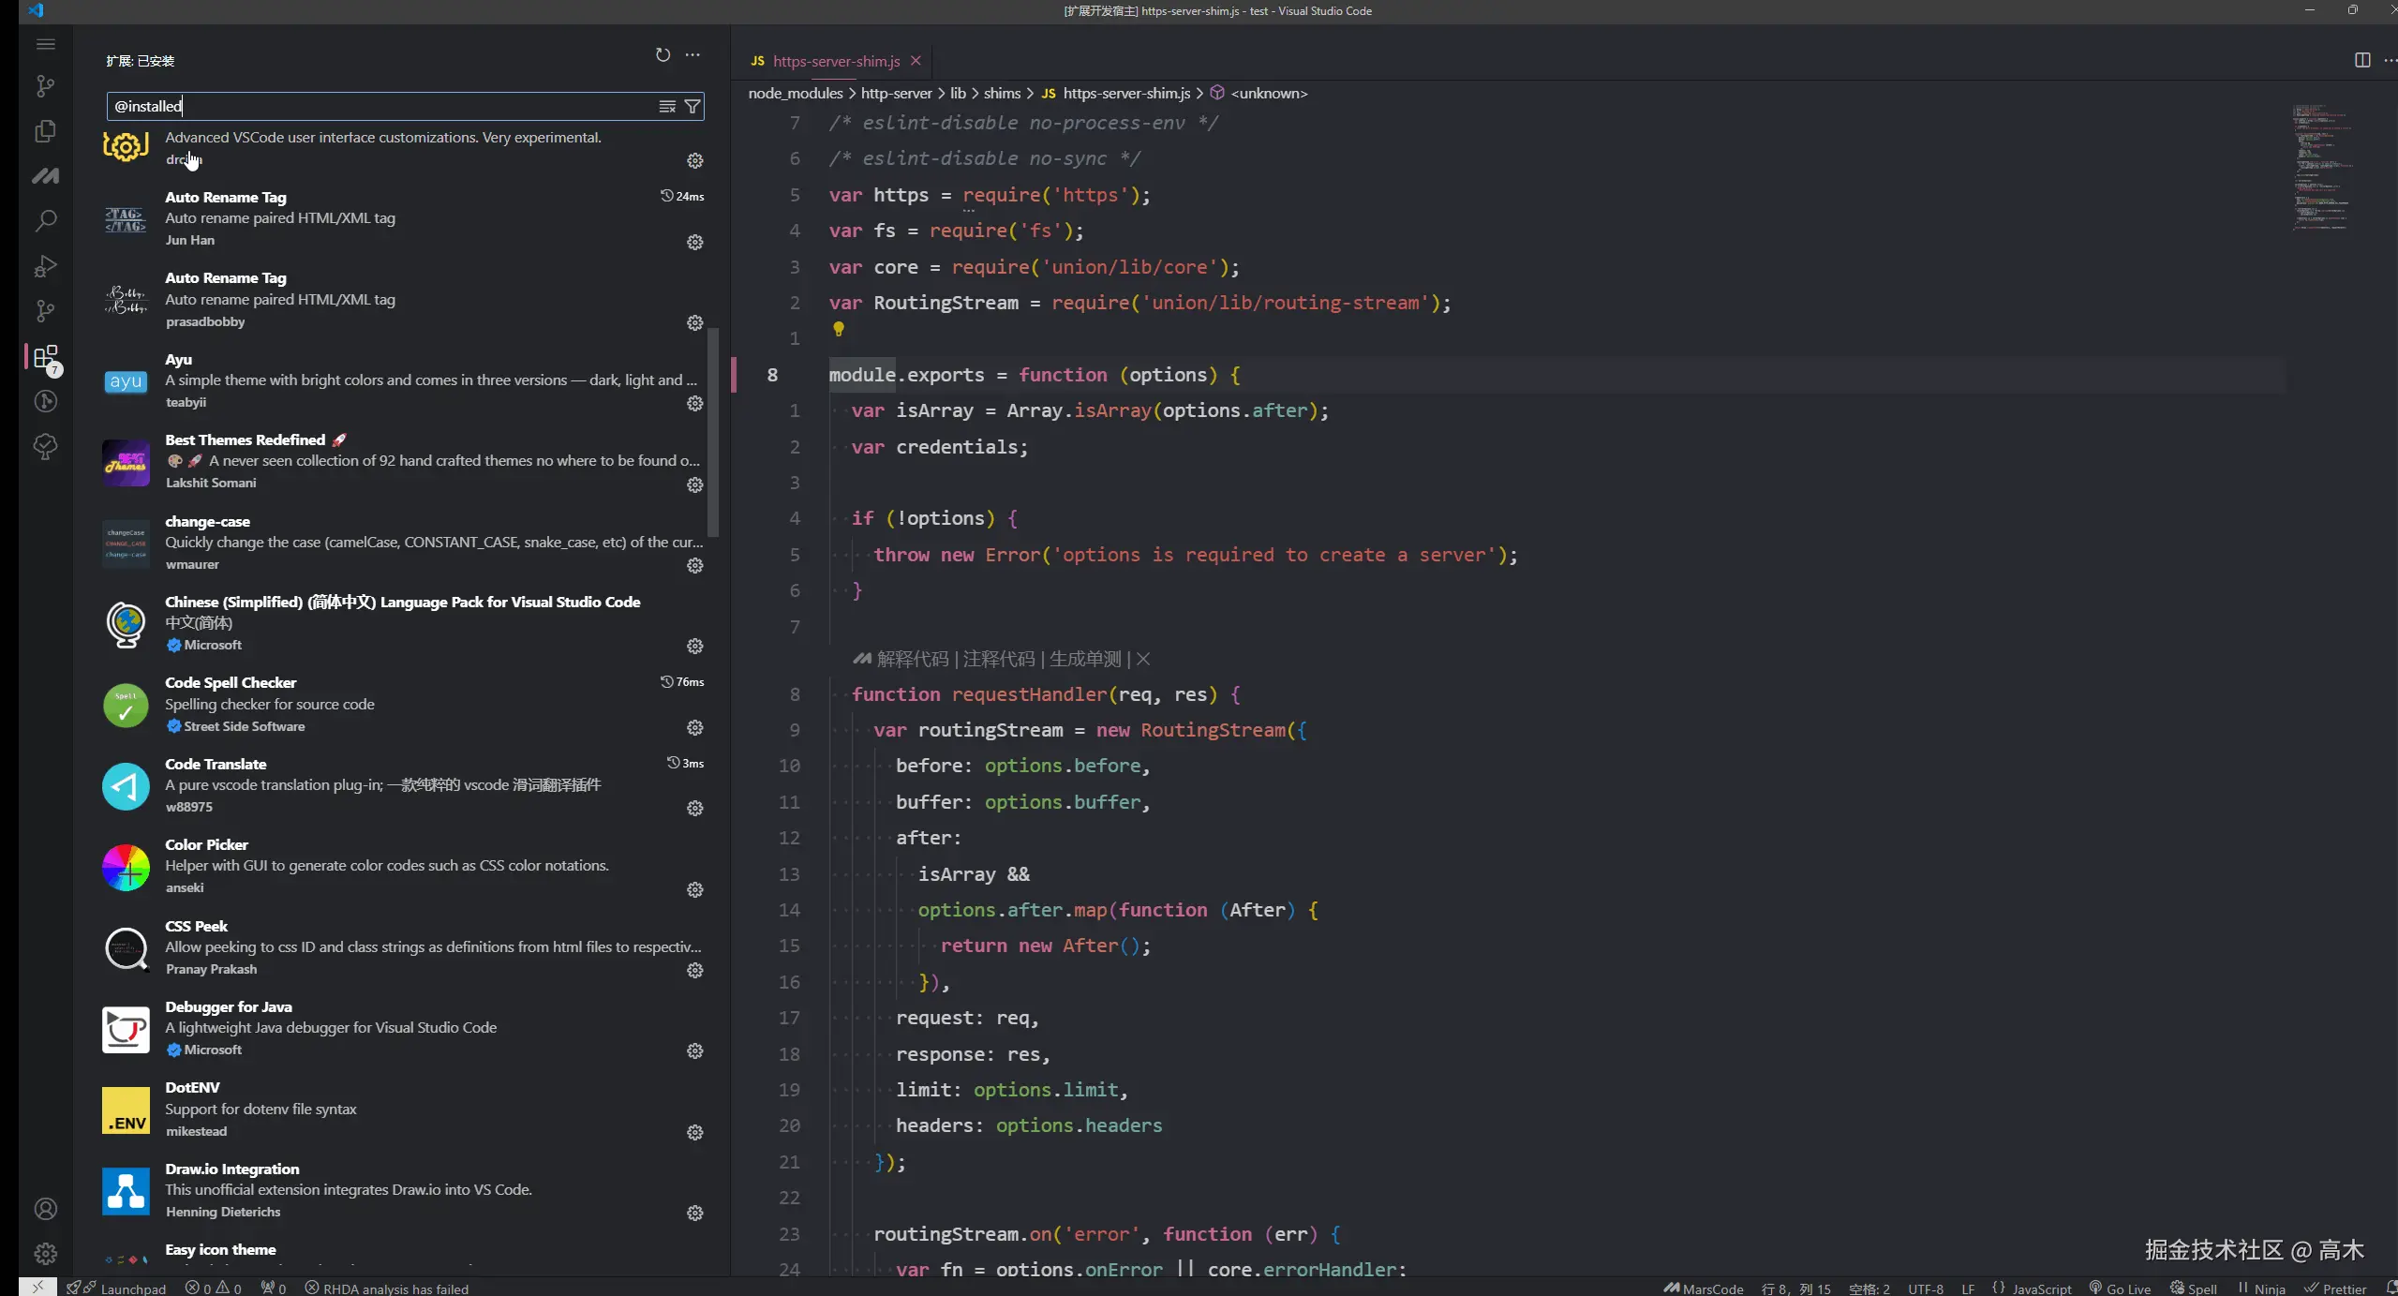Select the Color Picker extension icon
The width and height of the screenshot is (2398, 1296).
coord(126,867)
